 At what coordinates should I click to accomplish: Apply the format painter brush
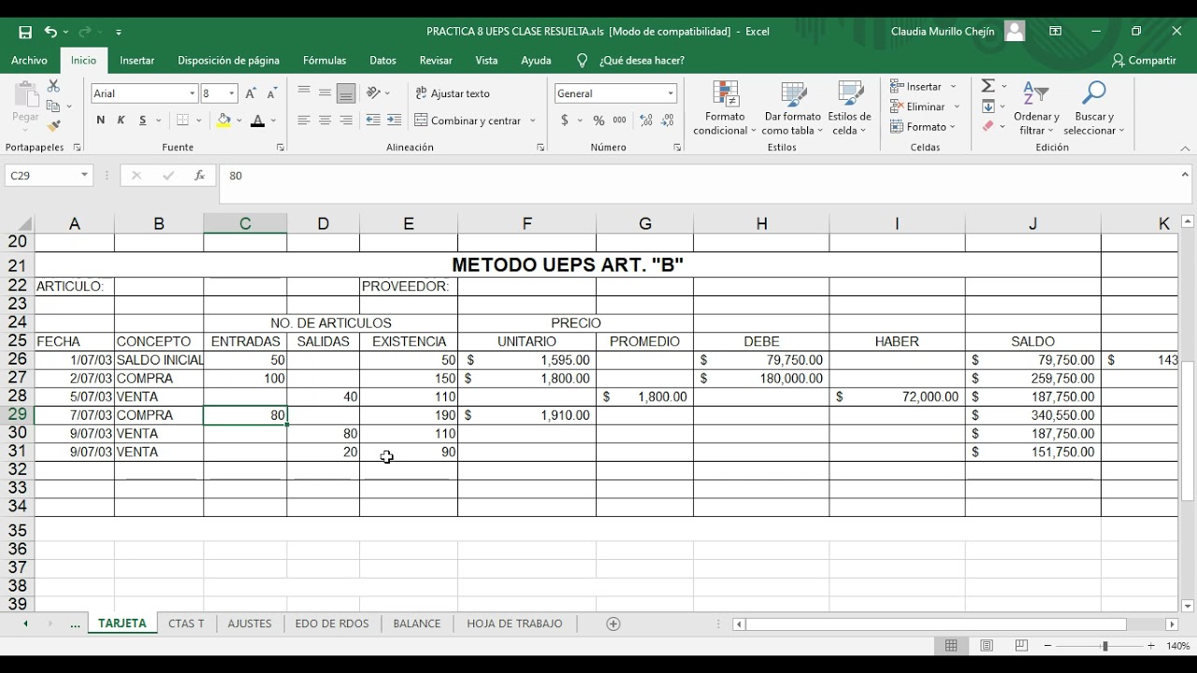tap(53, 126)
